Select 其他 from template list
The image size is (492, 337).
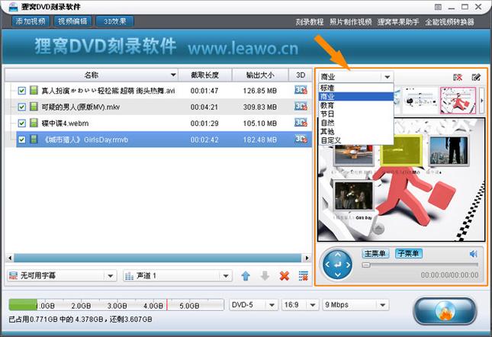pos(355,132)
